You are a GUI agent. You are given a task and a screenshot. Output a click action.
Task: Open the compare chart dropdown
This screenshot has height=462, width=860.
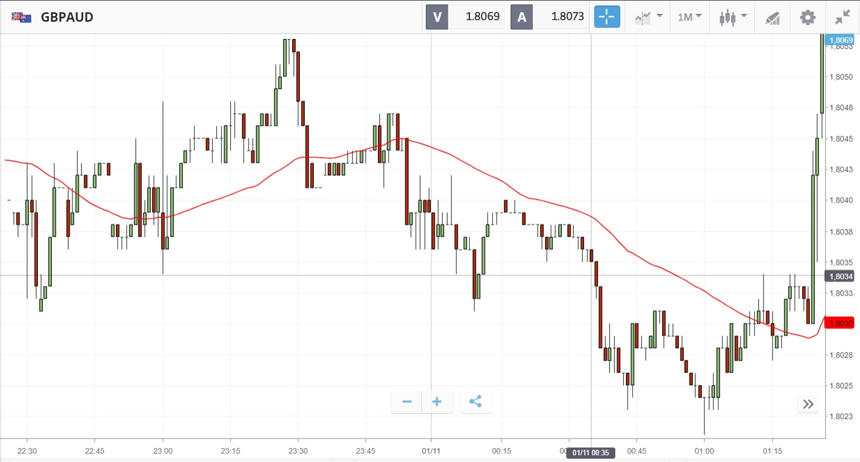click(648, 17)
